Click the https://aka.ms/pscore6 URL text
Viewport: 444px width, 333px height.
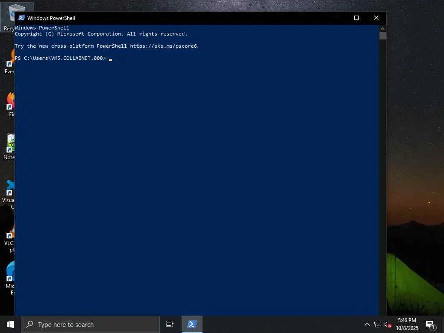coord(163,46)
